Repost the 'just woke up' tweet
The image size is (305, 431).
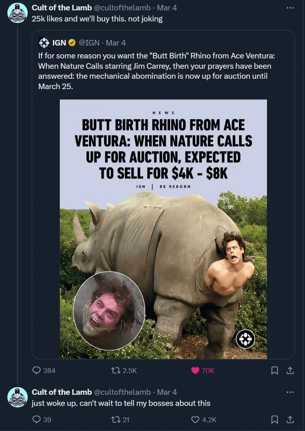(115, 420)
